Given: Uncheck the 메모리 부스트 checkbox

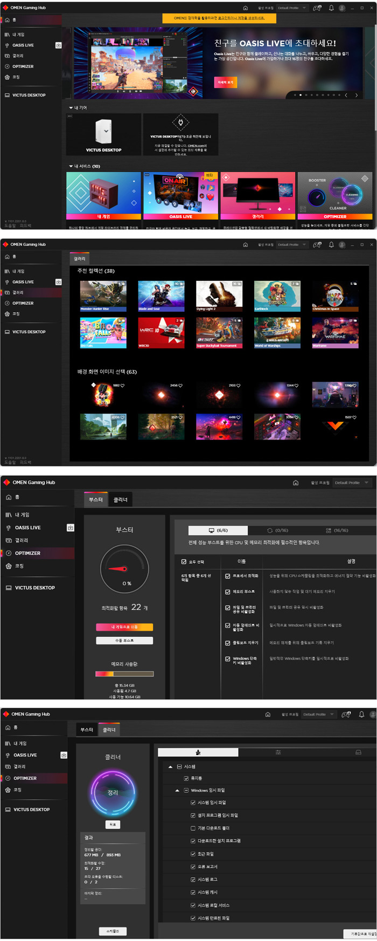Looking at the screenshot, I should pyautogui.click(x=228, y=592).
